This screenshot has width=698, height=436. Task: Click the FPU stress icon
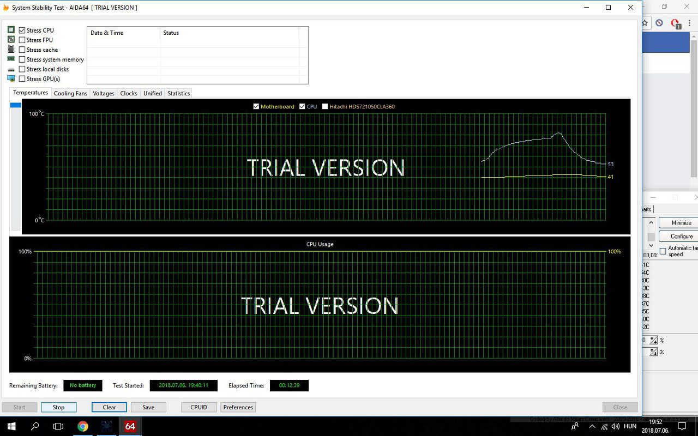pos(11,39)
